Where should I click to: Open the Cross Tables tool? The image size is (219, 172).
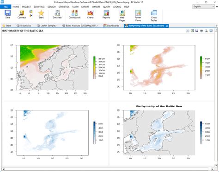[154, 16]
